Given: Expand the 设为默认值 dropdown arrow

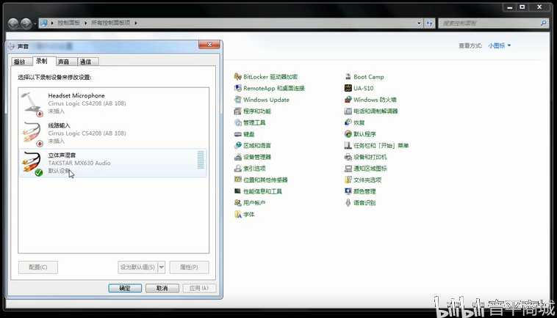Looking at the screenshot, I should point(161,267).
